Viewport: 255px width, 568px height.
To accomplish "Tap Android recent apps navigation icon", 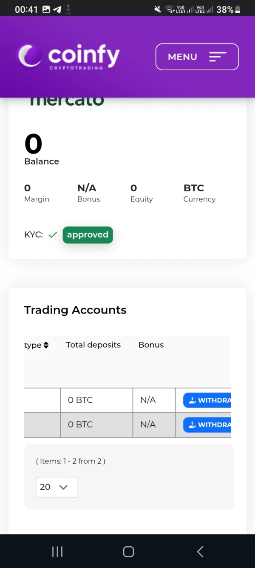I will (x=57, y=552).
